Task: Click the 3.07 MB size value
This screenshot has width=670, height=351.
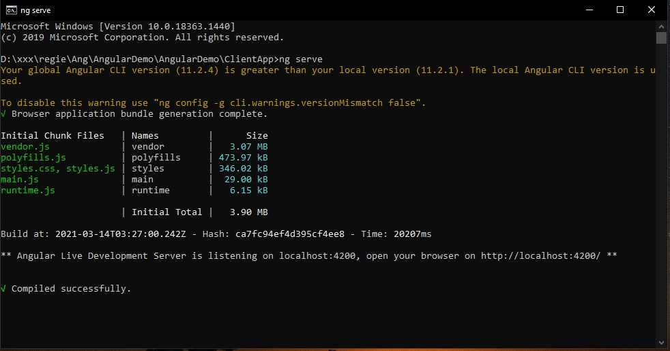Action: point(248,147)
